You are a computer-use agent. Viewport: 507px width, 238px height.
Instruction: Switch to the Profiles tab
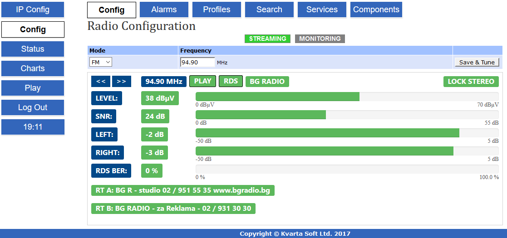tap(217, 10)
